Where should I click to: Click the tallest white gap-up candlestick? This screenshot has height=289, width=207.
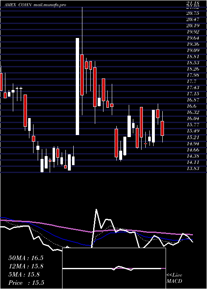[x=77, y=86]
